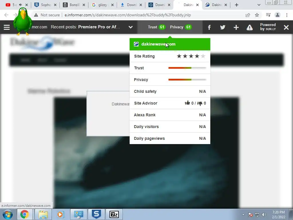Screen dimensions: 293x220
Task: Bookmark this page with star icon
Action: [257, 15]
